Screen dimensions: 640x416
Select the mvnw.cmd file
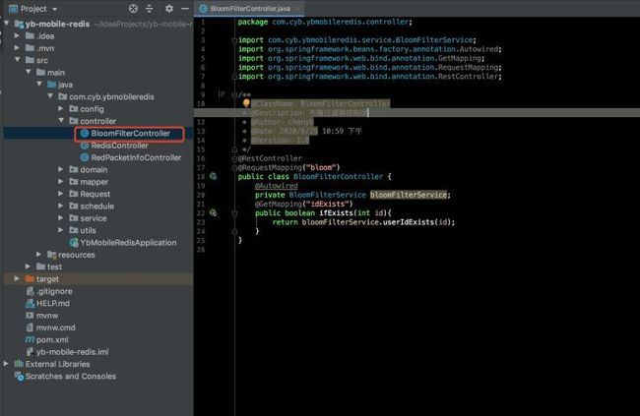point(55,327)
